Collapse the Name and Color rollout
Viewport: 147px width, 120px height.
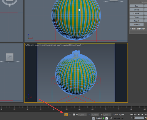click(138, 29)
